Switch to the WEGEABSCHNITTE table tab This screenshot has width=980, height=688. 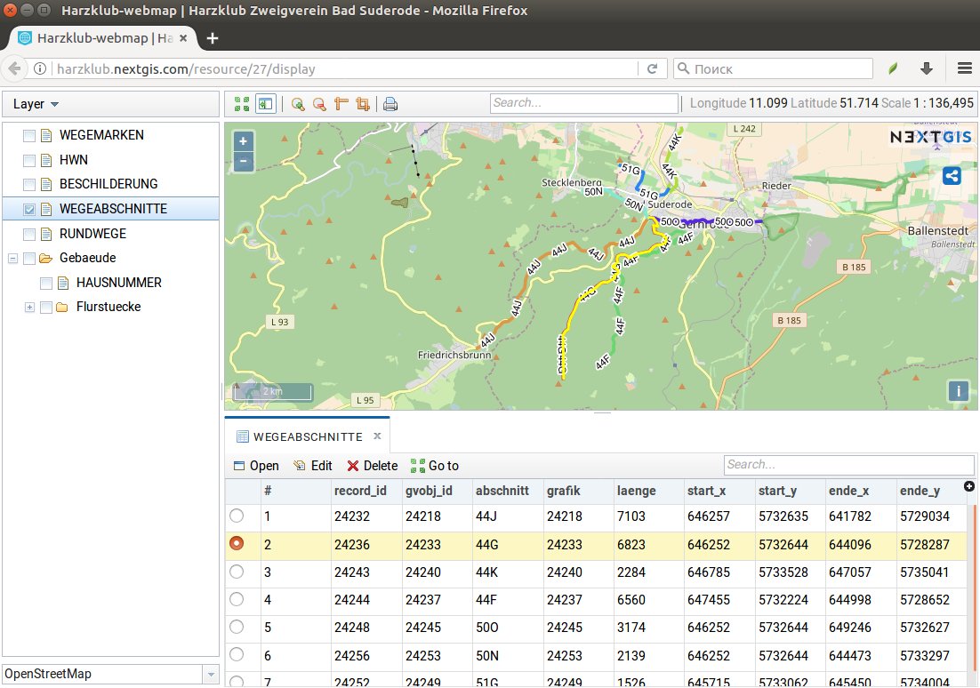pos(307,436)
